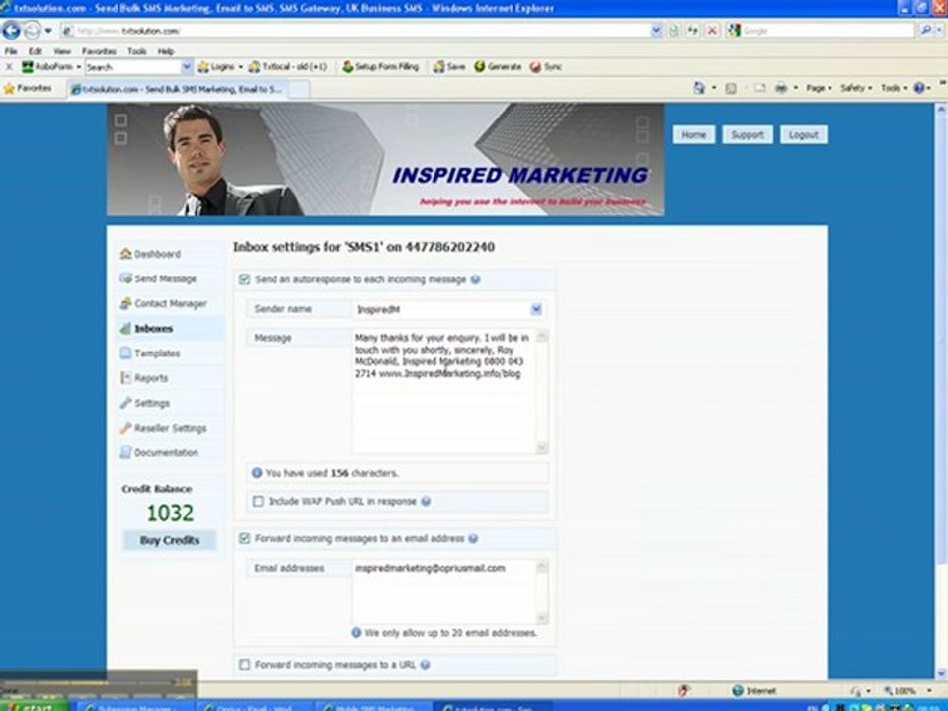Click help icon beside WAP Push URL
This screenshot has height=711, width=948.
(x=425, y=502)
